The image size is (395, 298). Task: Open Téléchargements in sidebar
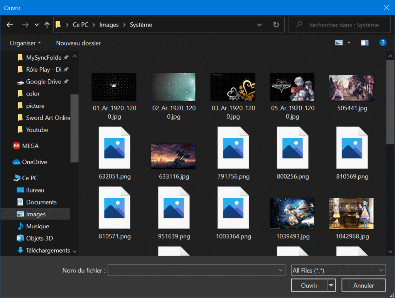coord(43,251)
